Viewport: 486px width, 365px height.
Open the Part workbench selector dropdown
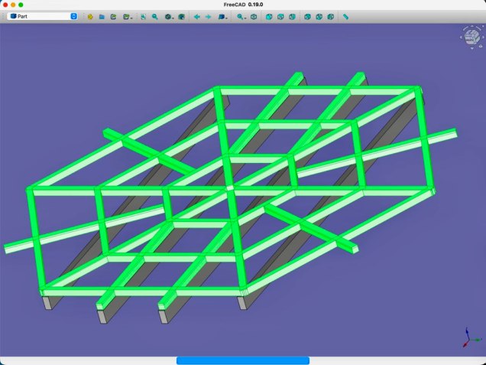point(42,16)
